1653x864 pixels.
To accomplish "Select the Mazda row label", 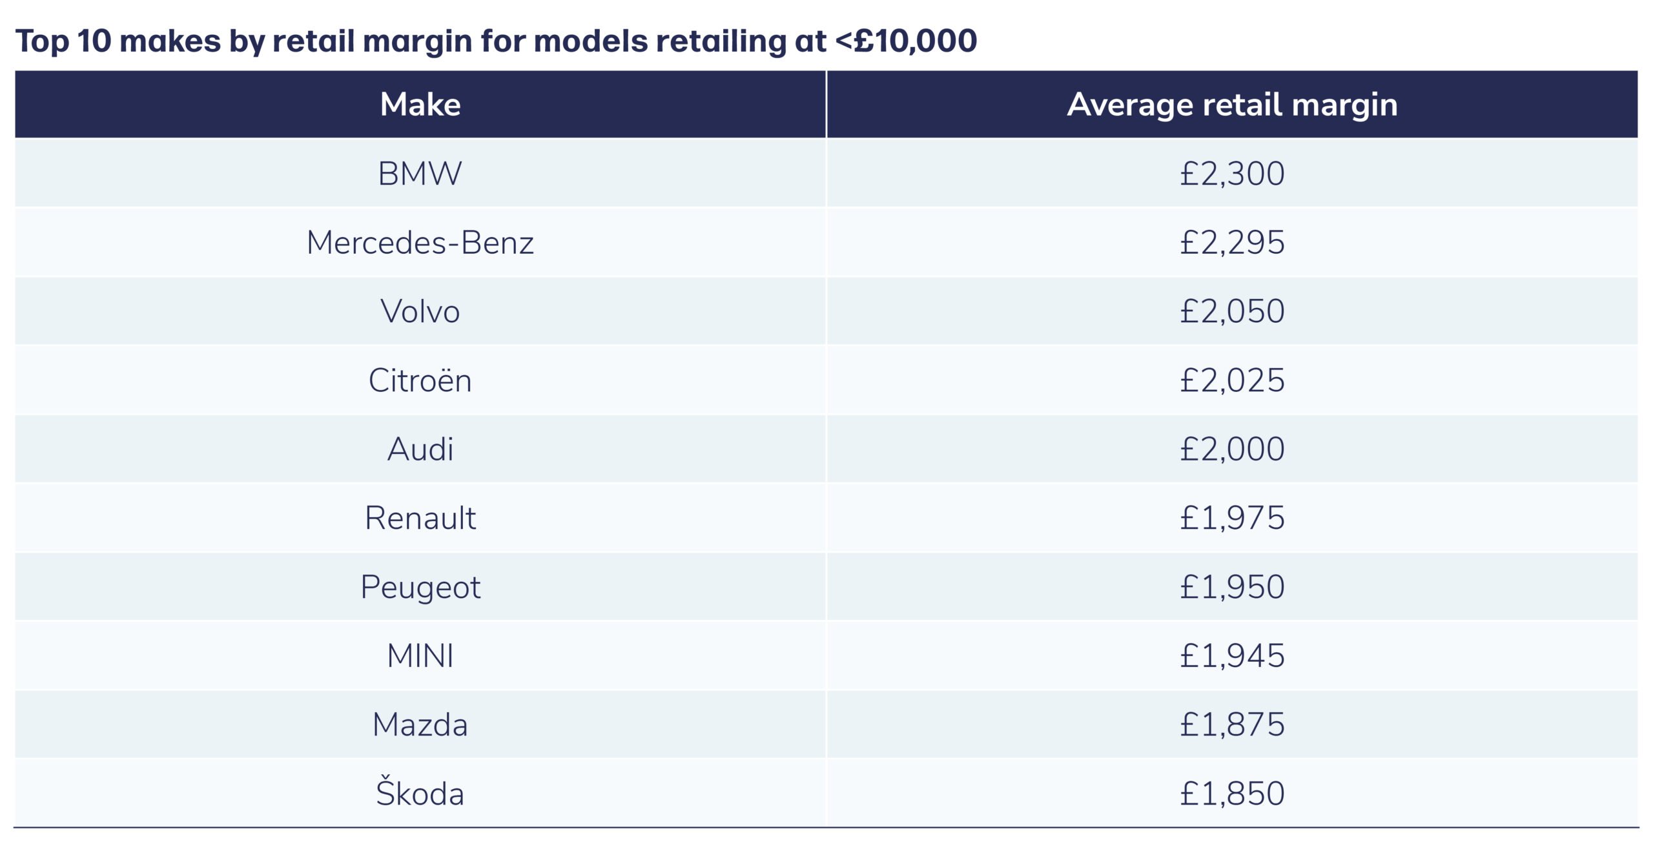I will point(420,725).
